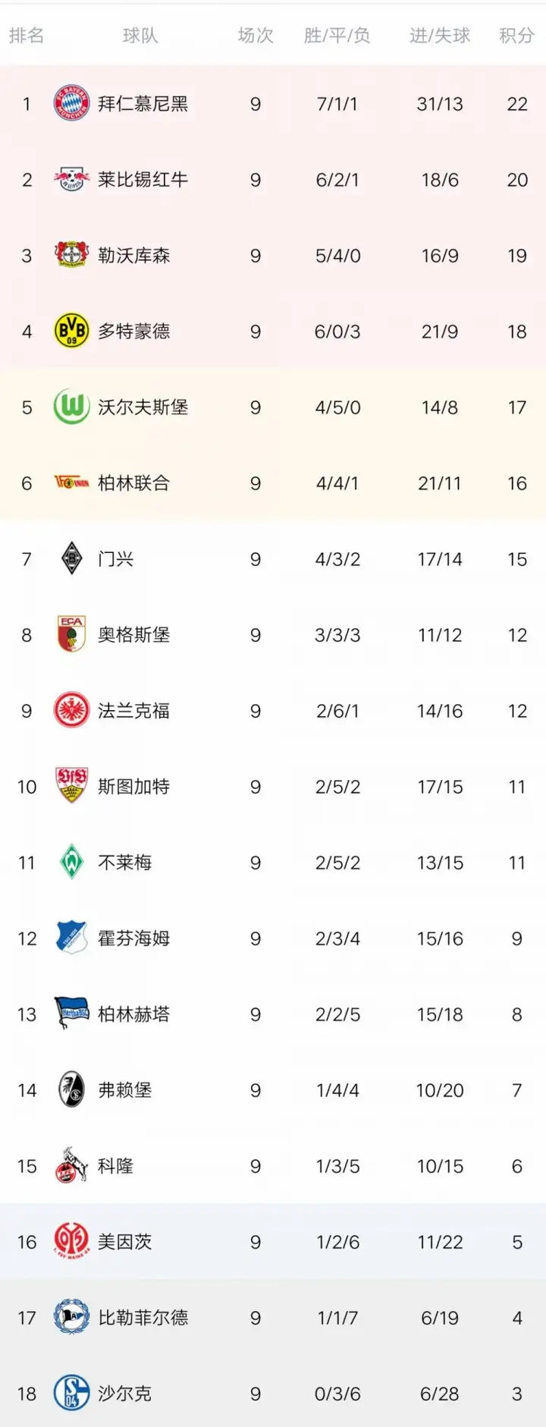Screen dimensions: 546x1427
Task: Tap the 1. FC Köln goat logo
Action: point(71,1165)
